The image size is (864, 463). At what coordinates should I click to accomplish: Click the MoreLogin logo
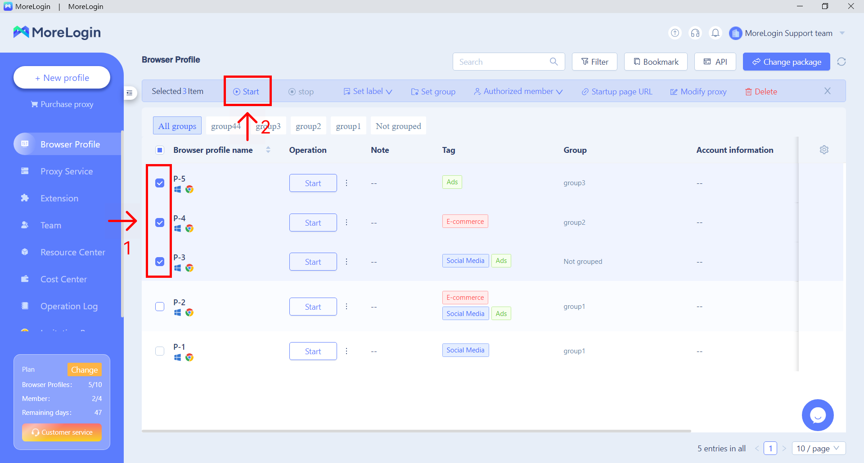click(x=57, y=32)
